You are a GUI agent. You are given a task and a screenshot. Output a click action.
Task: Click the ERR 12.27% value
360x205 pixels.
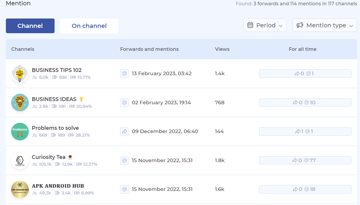coord(87,164)
